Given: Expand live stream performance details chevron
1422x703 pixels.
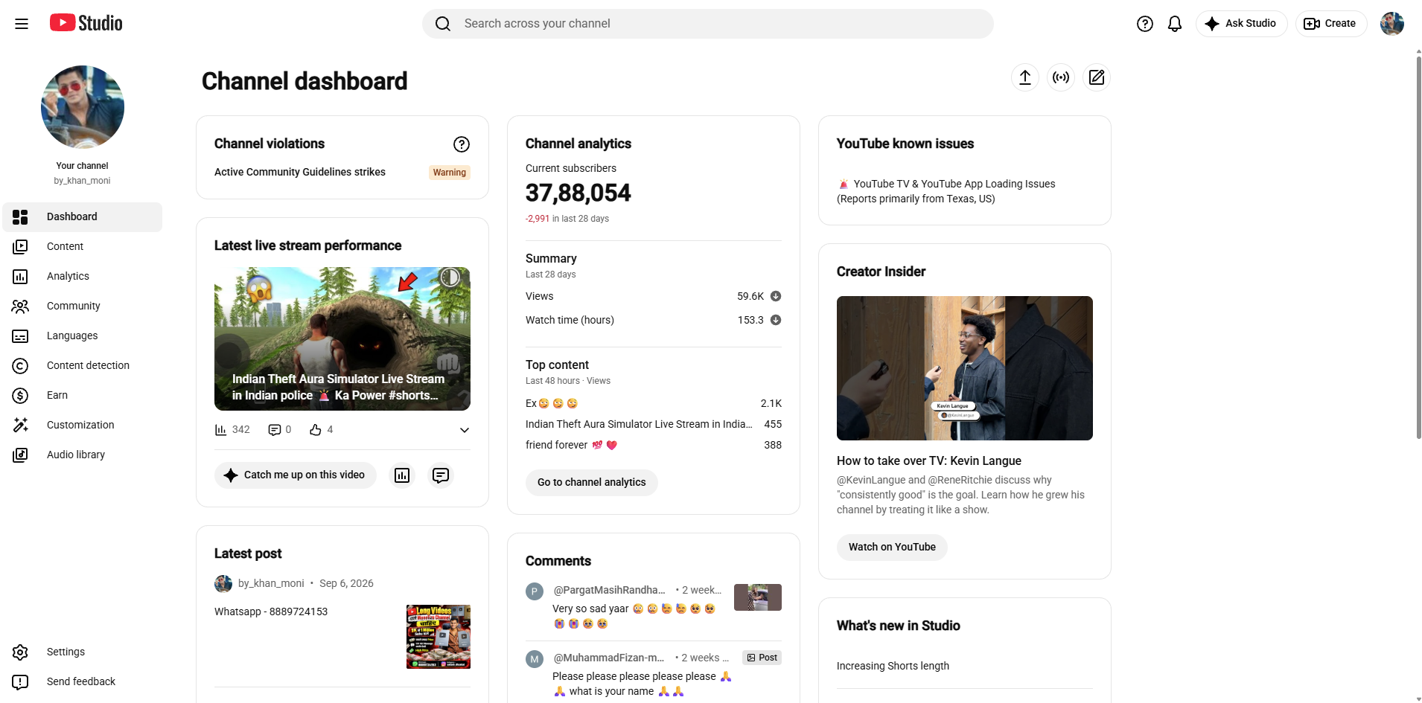Looking at the screenshot, I should [464, 431].
